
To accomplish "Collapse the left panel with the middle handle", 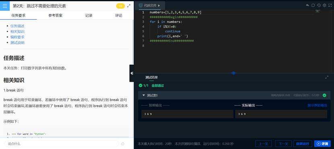I will click(132, 73).
